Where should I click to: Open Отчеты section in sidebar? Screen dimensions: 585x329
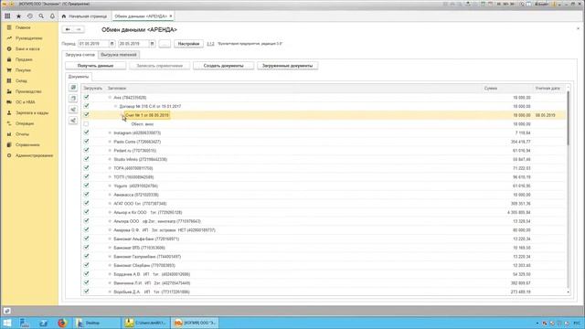point(22,134)
